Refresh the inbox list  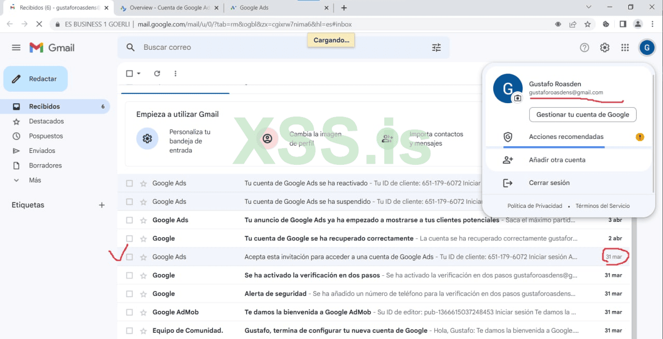pos(157,74)
